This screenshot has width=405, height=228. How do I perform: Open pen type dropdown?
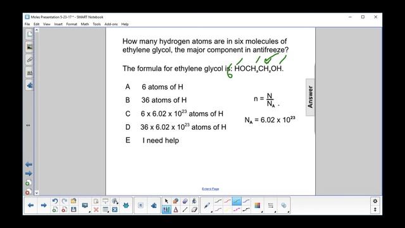click(x=207, y=205)
